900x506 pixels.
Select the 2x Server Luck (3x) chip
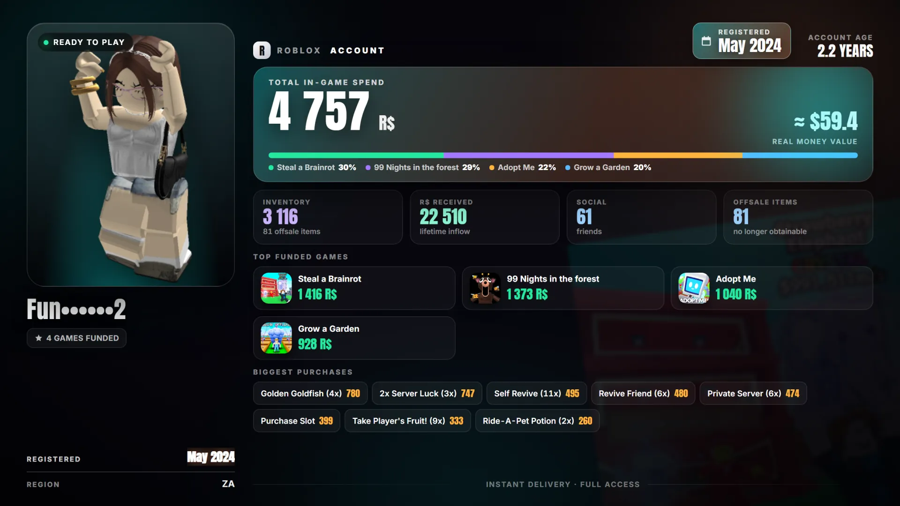coord(427,394)
